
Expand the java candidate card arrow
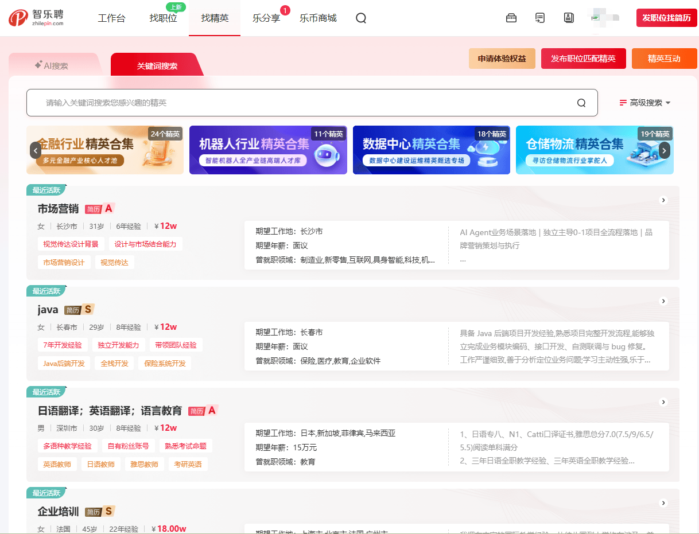point(663,301)
